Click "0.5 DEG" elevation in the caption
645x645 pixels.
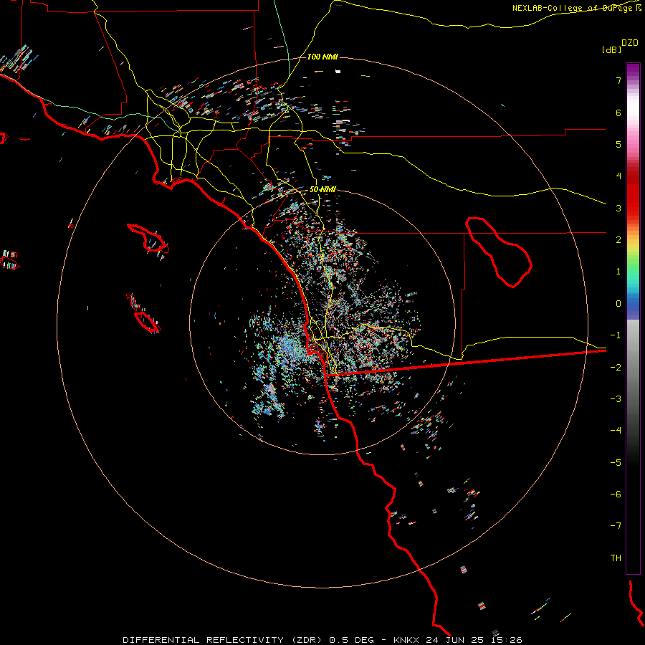point(352,640)
